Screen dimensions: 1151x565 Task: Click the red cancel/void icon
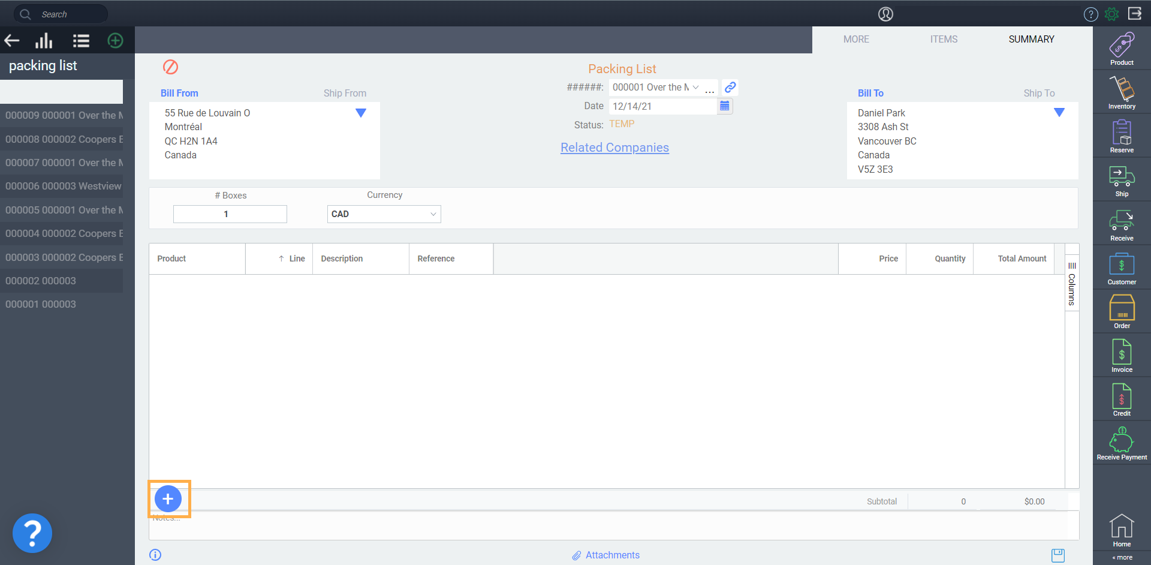170,67
